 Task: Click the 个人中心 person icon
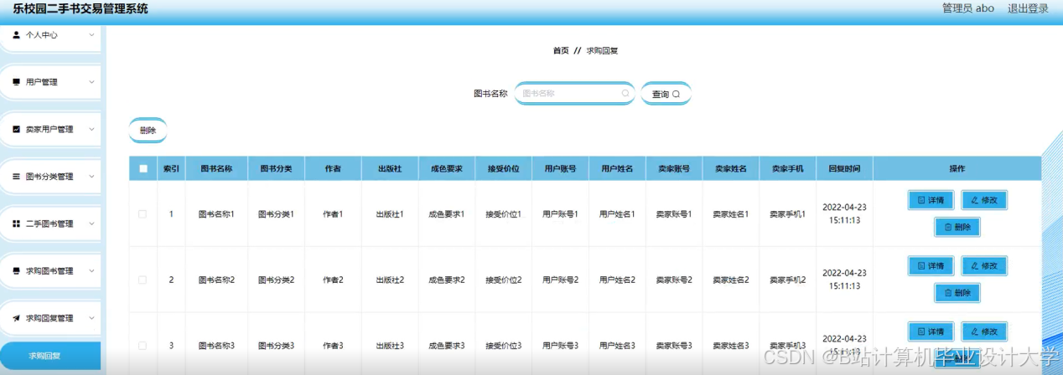(16, 35)
